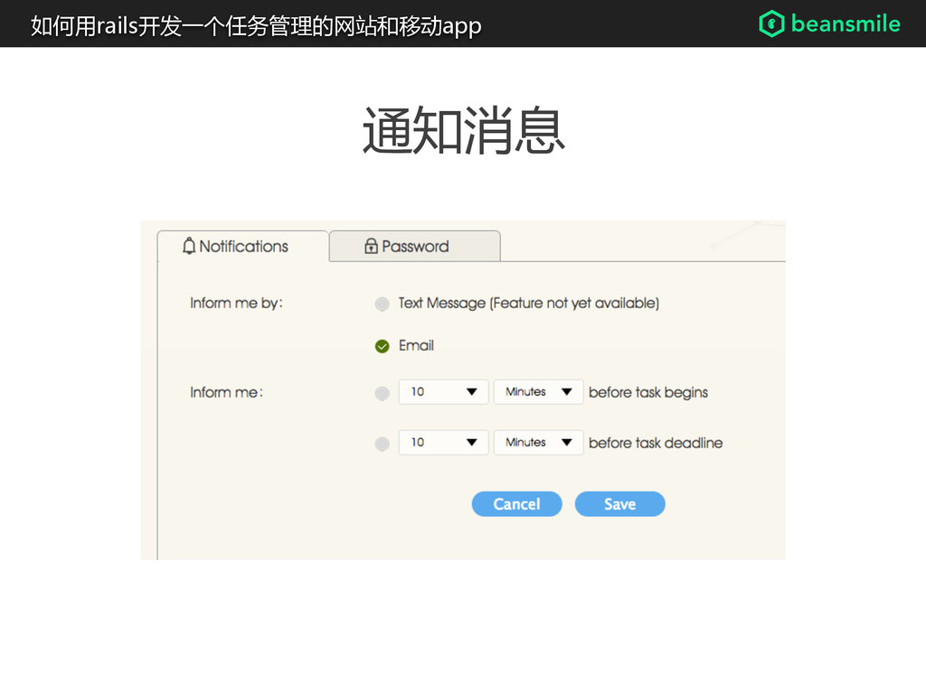Screen dimensions: 926x694
Task: Enable the before task begins reminder radio
Action: 383,393
